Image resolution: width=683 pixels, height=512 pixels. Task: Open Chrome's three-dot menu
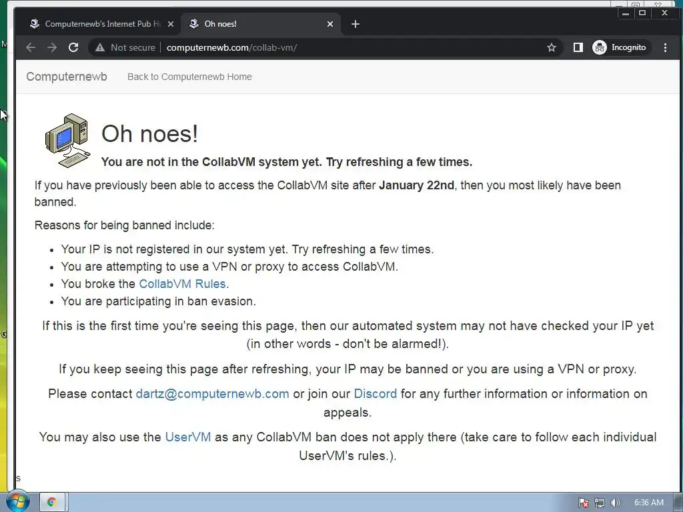pyautogui.click(x=665, y=47)
